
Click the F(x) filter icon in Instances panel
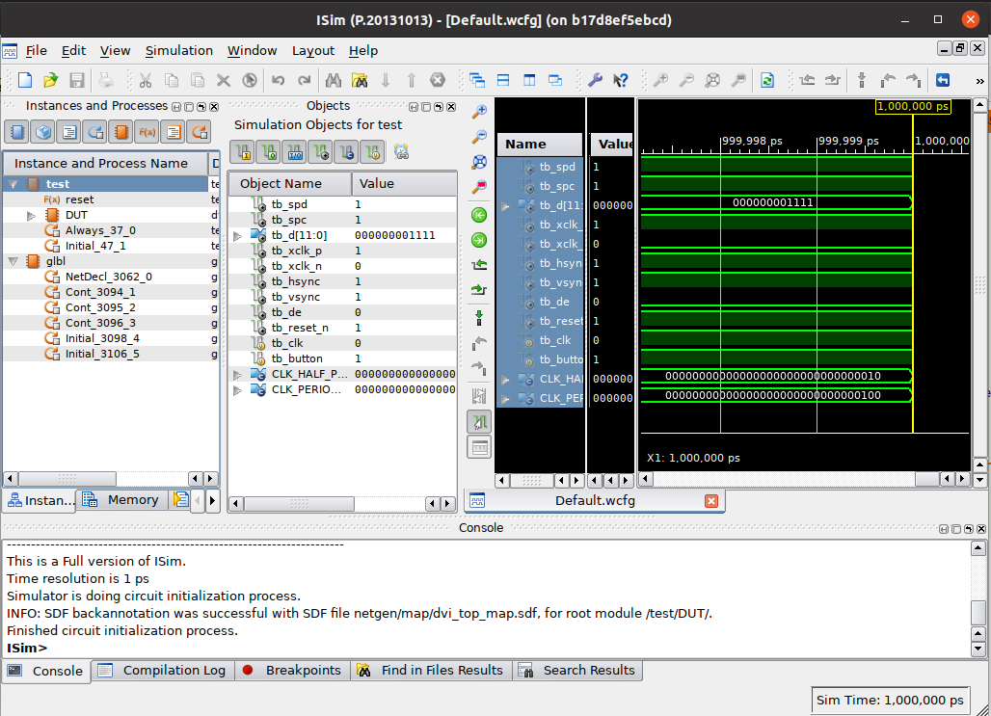click(x=147, y=132)
